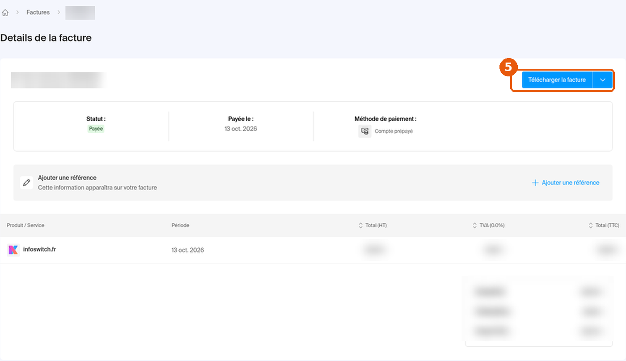626x361 pixels.
Task: Click the Produit / Service column header
Action: pyautogui.click(x=25, y=226)
